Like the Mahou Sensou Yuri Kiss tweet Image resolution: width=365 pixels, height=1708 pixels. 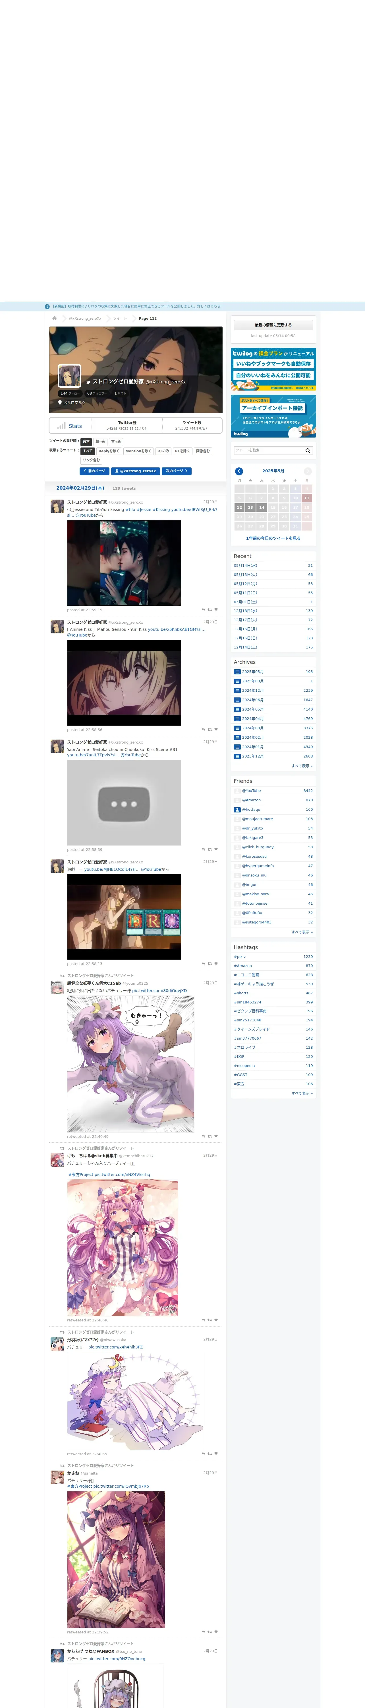[216, 729]
